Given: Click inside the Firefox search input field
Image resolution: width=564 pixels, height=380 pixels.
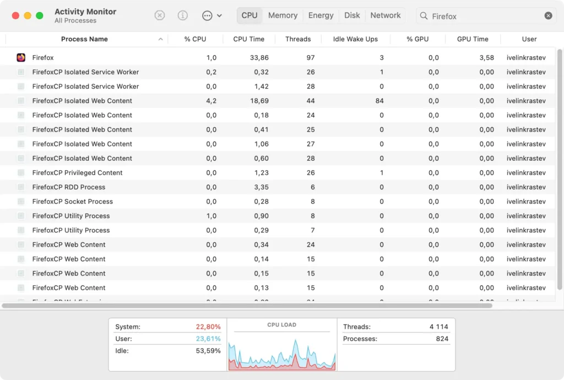Looking at the screenshot, I should 485,16.
